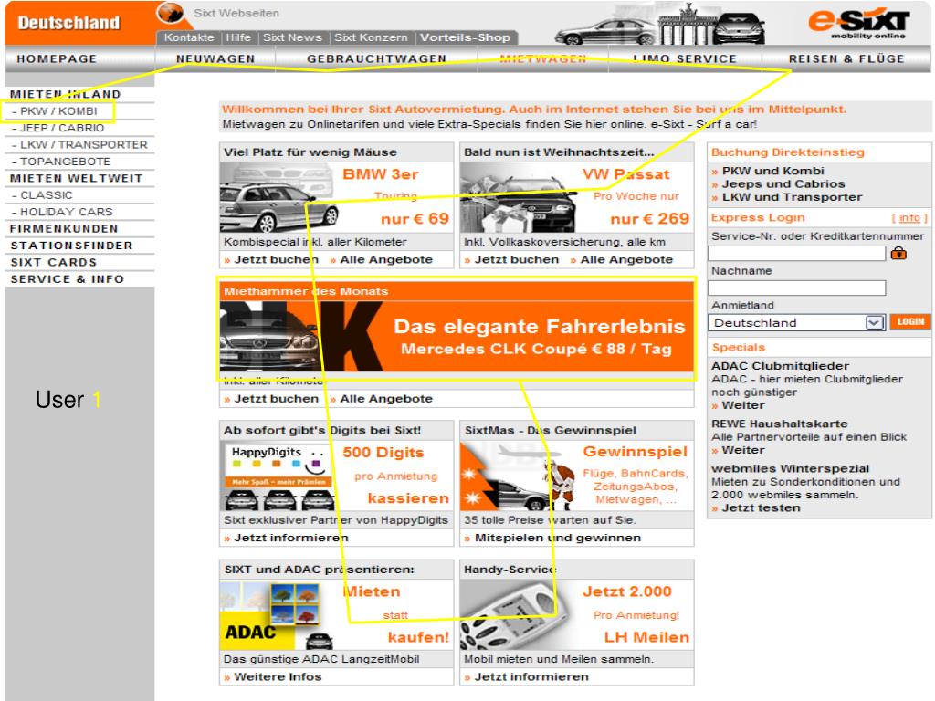The image size is (935, 701).
Task: Open MIETEN INLAND sidebar section
Action: [x=66, y=94]
